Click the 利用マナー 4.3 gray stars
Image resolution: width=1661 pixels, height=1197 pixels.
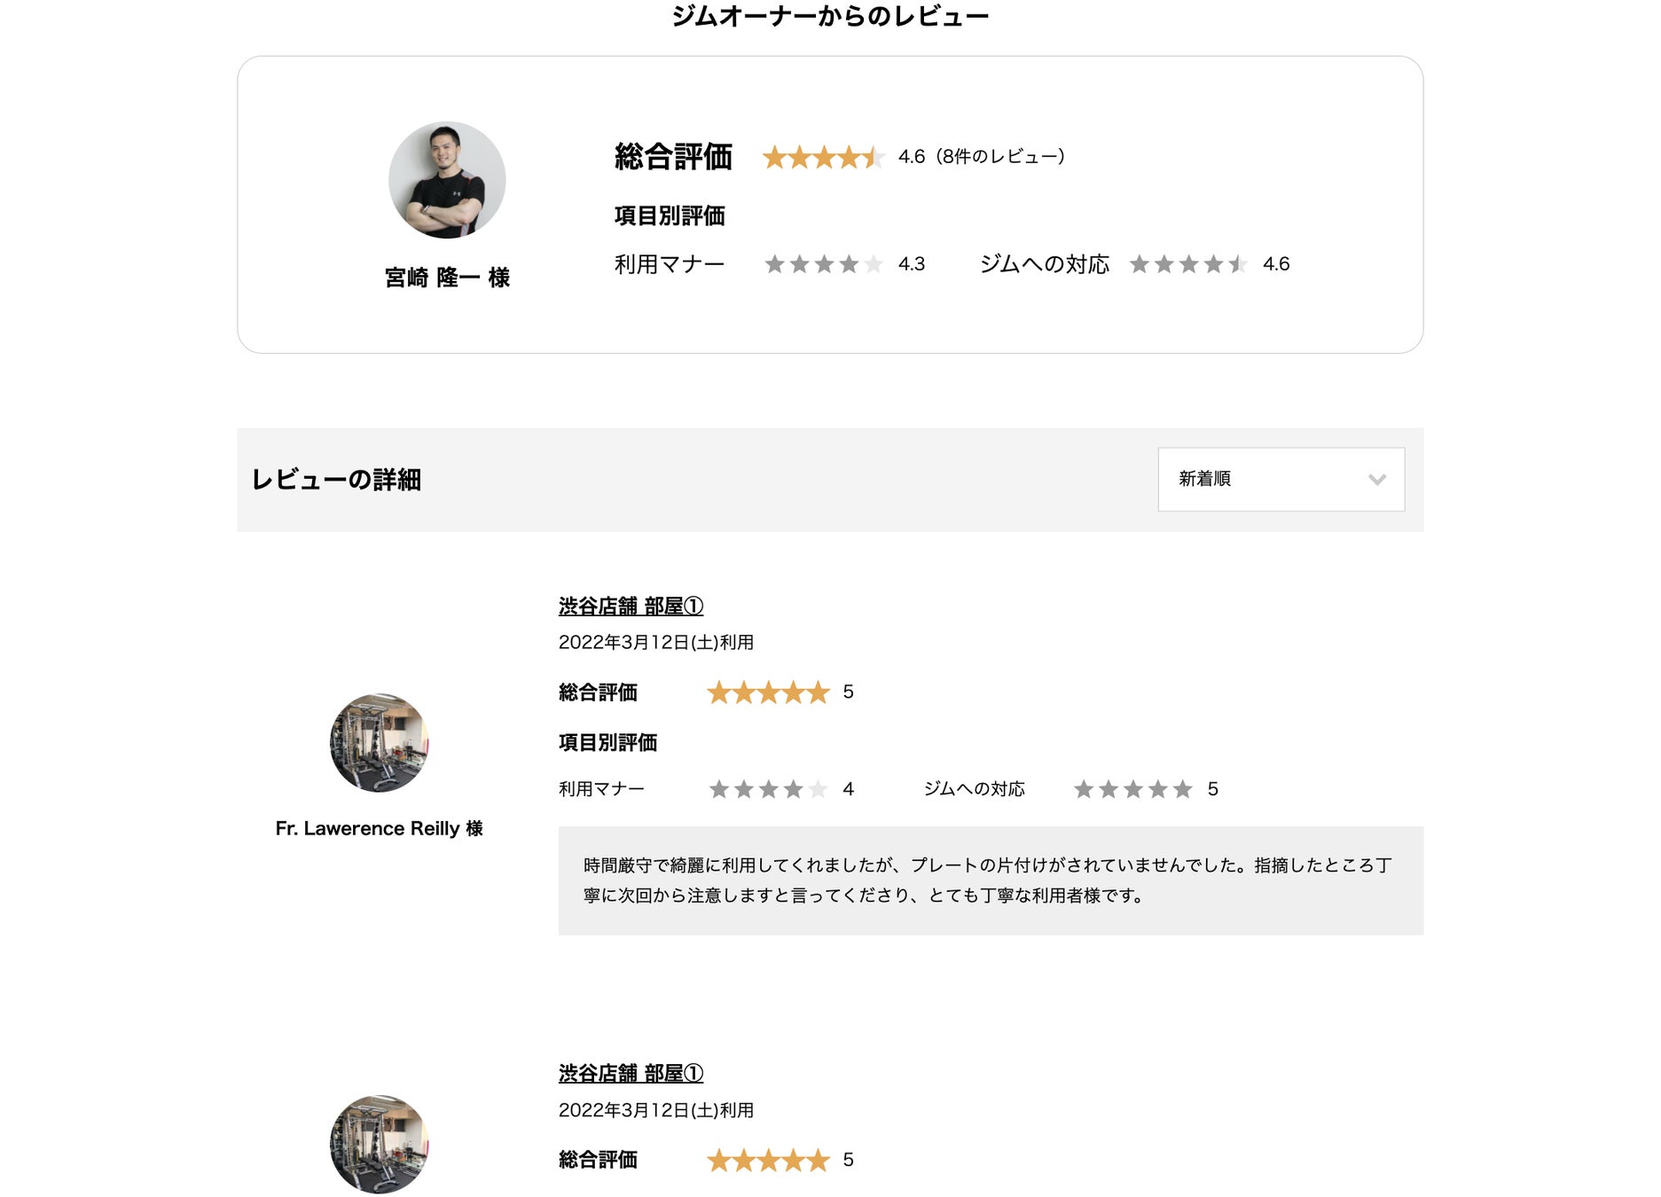(824, 264)
